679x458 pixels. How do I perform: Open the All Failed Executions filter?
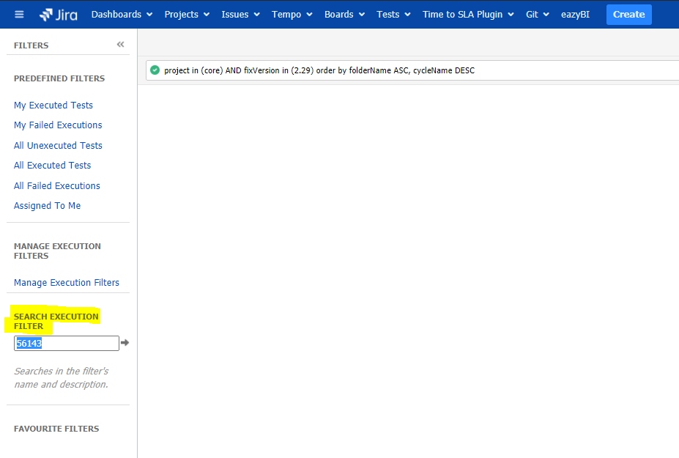click(x=56, y=186)
